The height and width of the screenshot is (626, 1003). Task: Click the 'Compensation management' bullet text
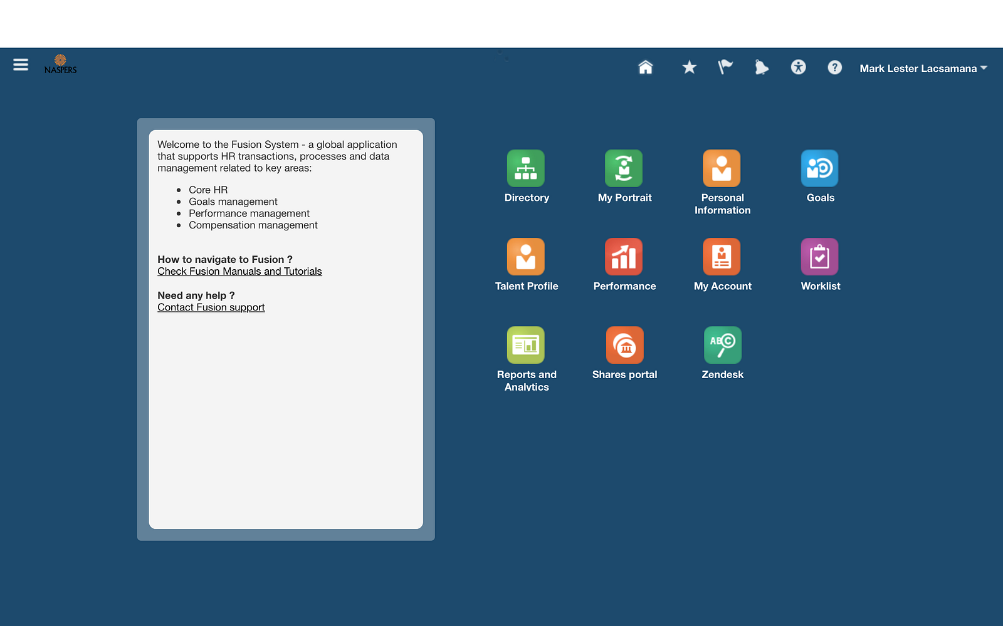253,225
